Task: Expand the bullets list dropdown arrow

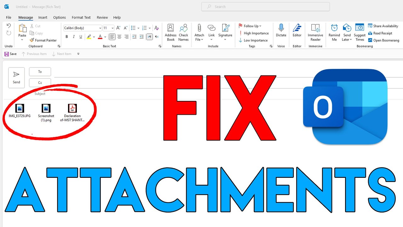Action: point(138,28)
